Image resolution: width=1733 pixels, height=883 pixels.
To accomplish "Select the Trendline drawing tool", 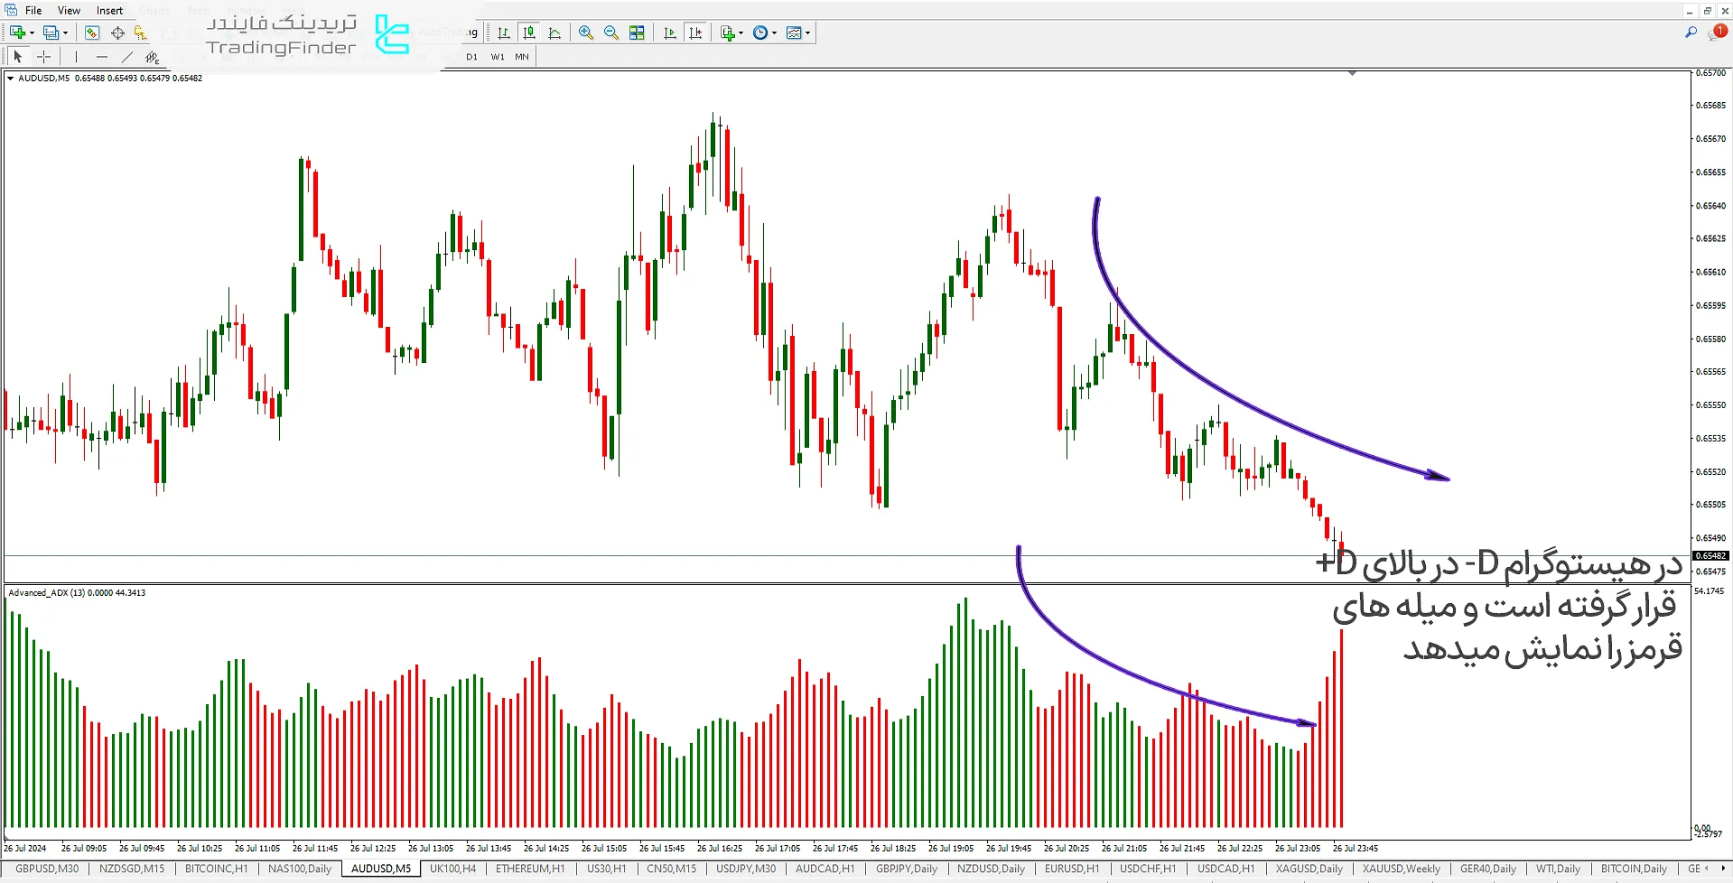I will pos(127,57).
